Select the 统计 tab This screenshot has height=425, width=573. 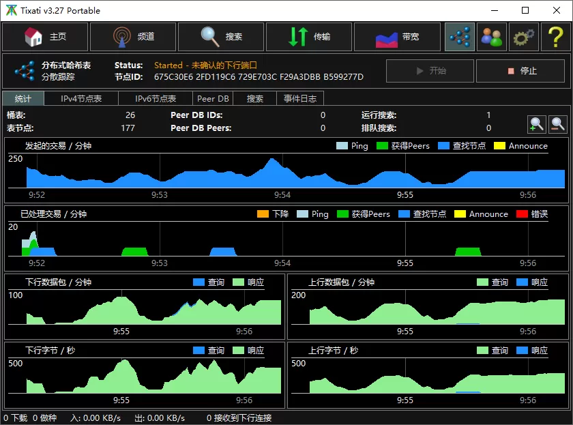click(x=23, y=98)
